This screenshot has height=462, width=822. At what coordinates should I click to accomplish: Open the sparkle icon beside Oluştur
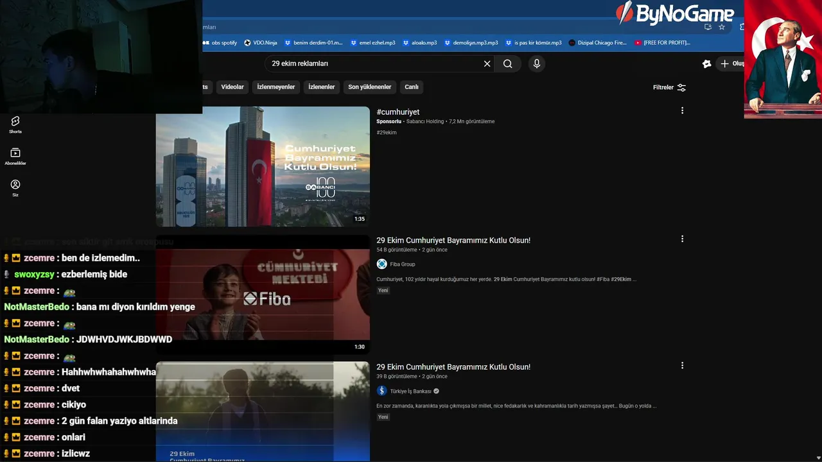coord(706,64)
